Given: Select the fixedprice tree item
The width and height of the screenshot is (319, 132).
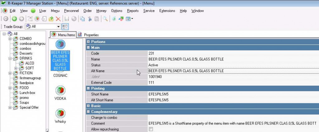Looking at the screenshot, I should 27,83.
